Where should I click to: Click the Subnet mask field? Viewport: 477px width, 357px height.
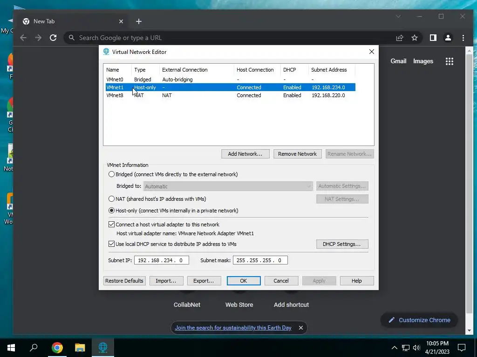(260, 260)
